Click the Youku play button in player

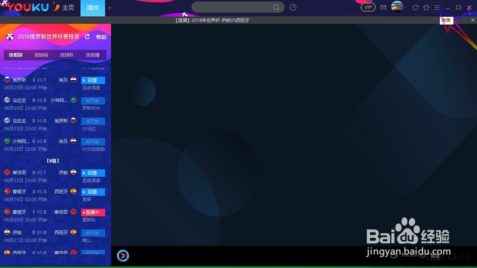[123, 256]
